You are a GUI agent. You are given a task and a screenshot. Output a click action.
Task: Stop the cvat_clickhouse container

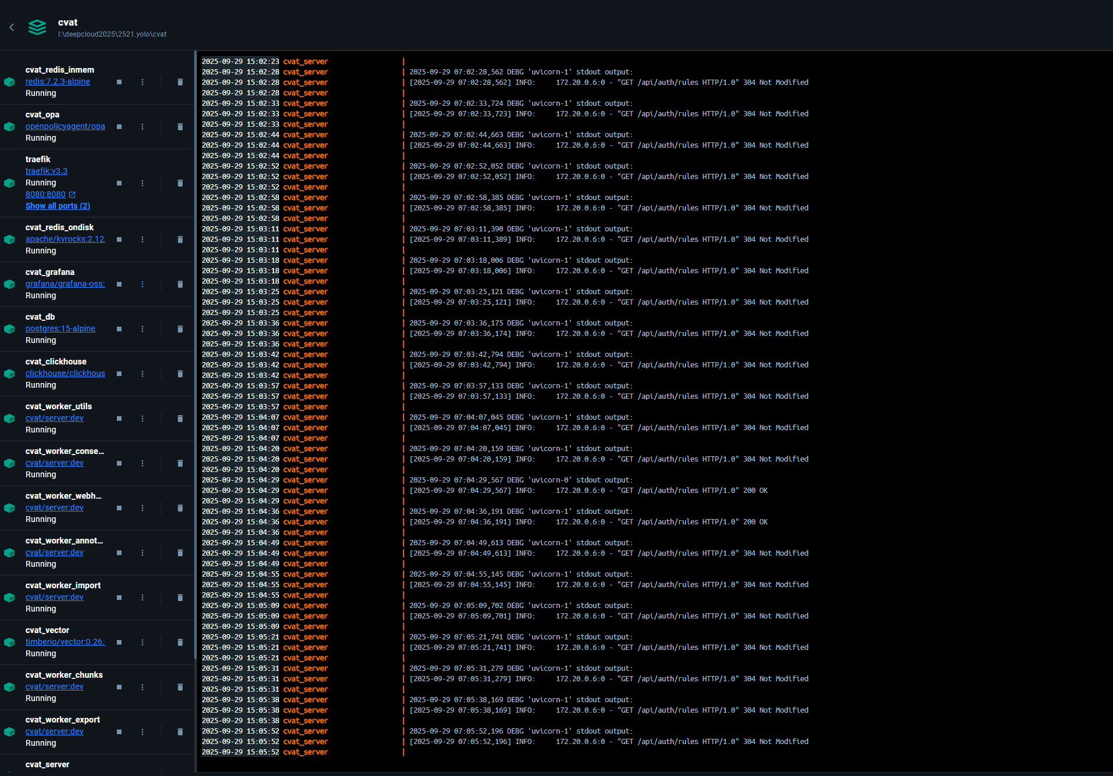point(119,374)
